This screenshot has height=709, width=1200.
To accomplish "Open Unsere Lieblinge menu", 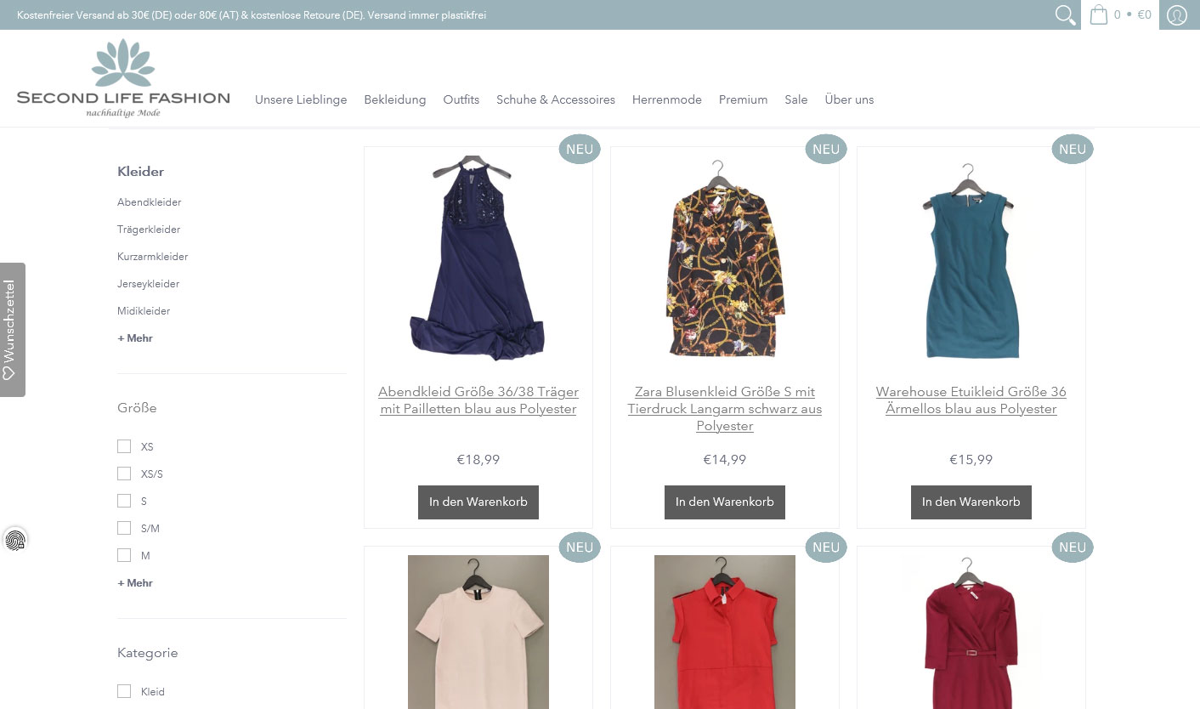I will (301, 99).
